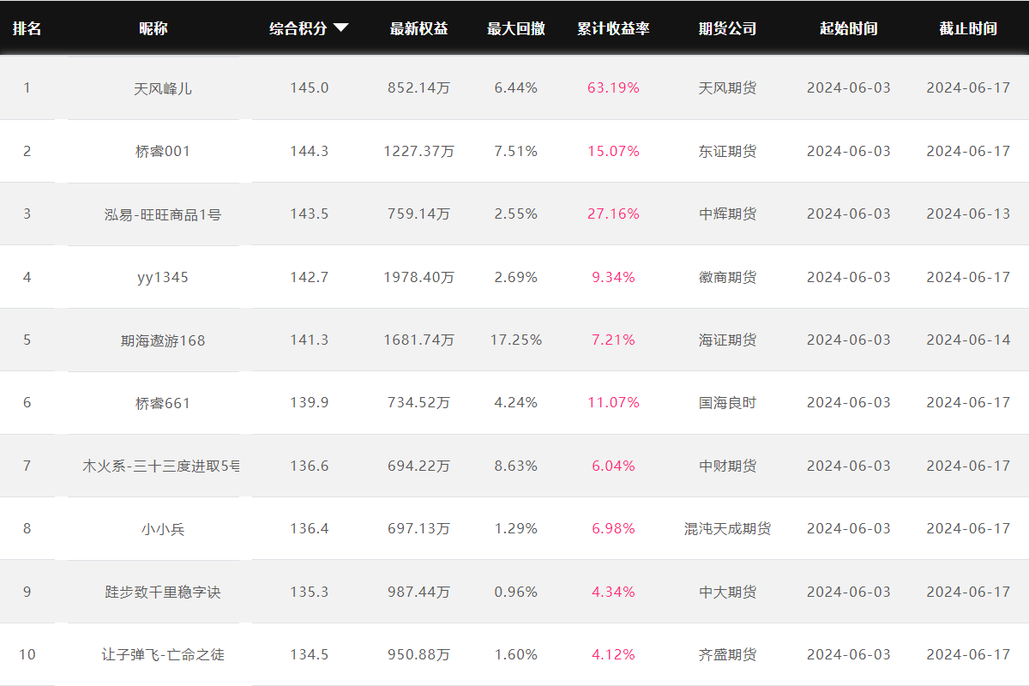Viewport: 1029px width, 686px height.
Task: Click the 4.12% return value
Action: [x=613, y=654]
